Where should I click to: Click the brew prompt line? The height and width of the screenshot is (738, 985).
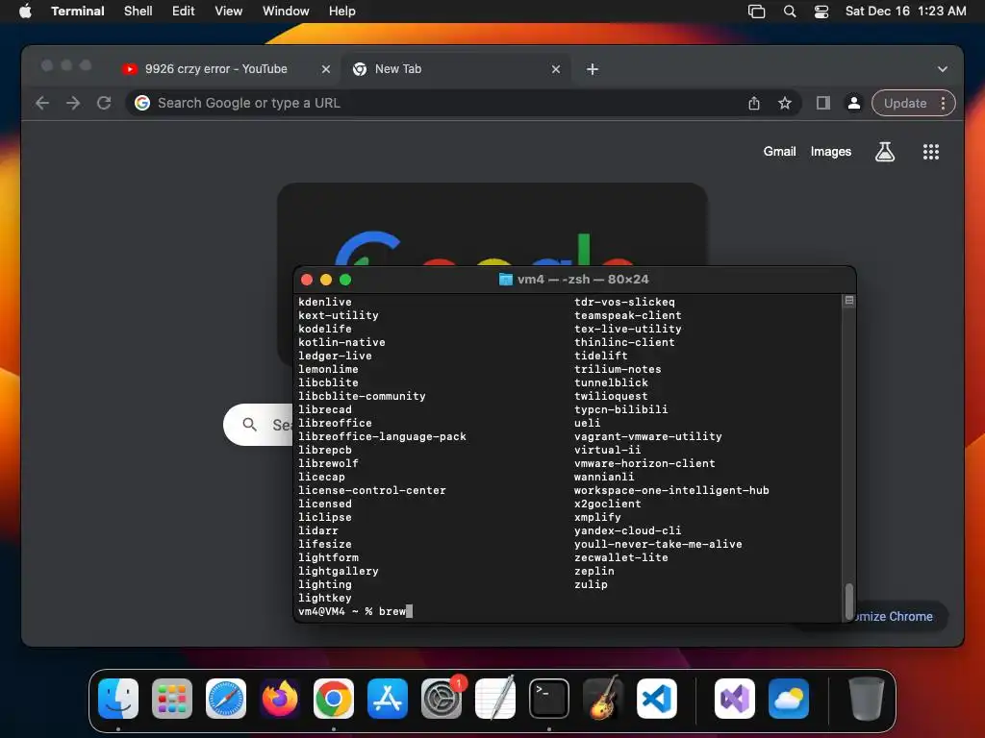356,611
